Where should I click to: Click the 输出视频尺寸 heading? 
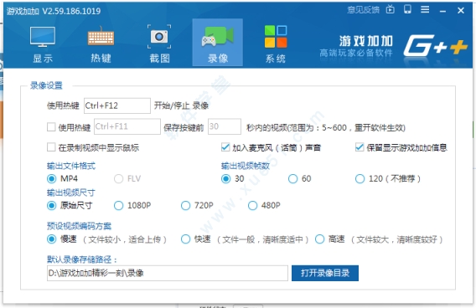(x=71, y=192)
